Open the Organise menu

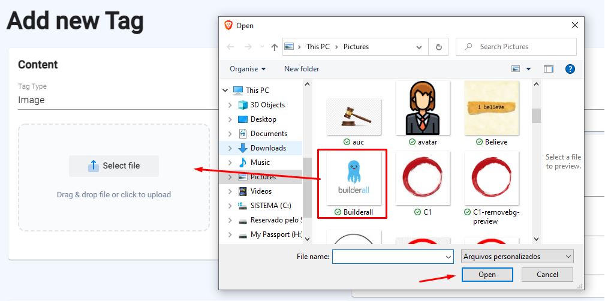248,69
